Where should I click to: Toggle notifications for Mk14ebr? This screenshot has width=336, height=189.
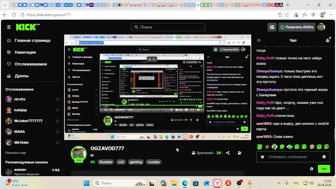click(x=57, y=143)
